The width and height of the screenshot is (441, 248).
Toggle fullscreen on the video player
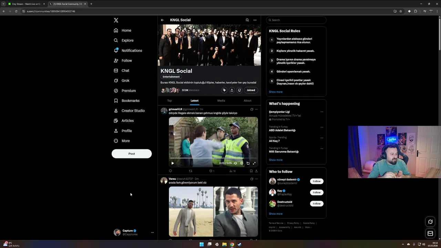pos(254,163)
